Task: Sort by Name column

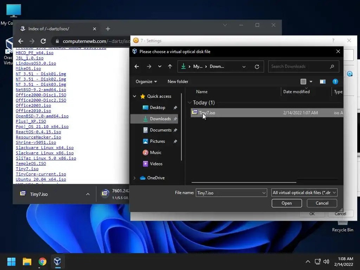Action: (x=202, y=92)
